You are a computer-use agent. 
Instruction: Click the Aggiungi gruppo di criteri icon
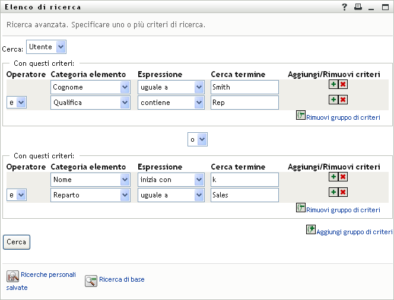tap(311, 230)
